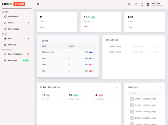Open the three-dot menu on Activities panel
Image resolution: width=168 pixels, height=125 pixels.
[160, 40]
